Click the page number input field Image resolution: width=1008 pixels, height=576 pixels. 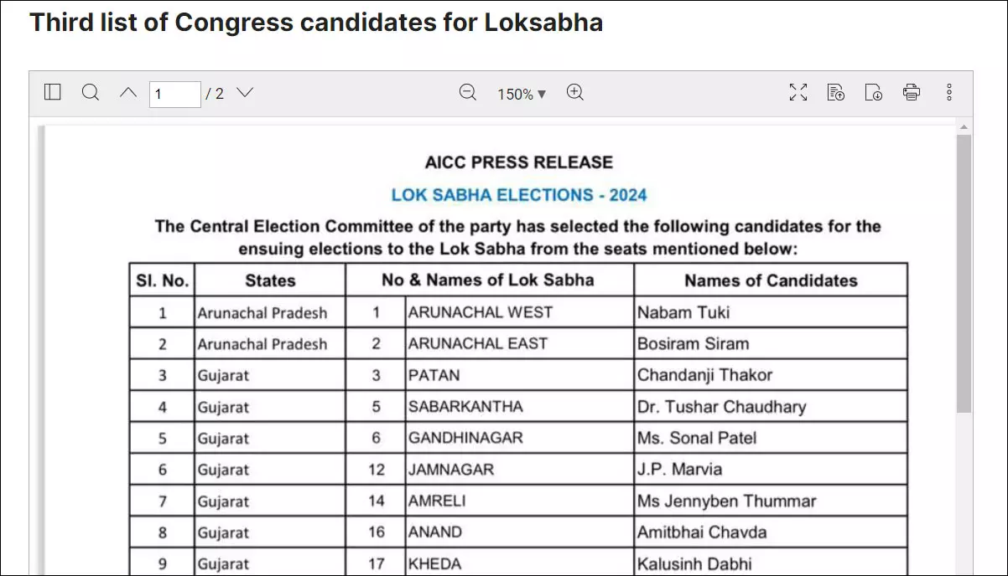175,94
